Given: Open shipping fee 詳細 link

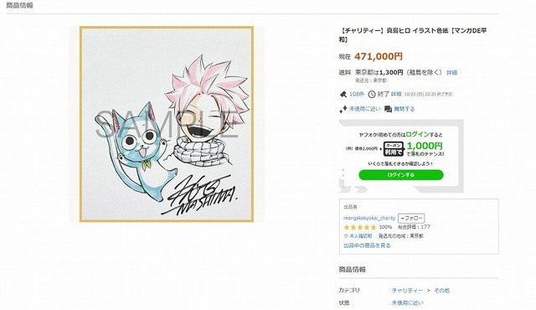Looking at the screenshot, I should point(452,72).
